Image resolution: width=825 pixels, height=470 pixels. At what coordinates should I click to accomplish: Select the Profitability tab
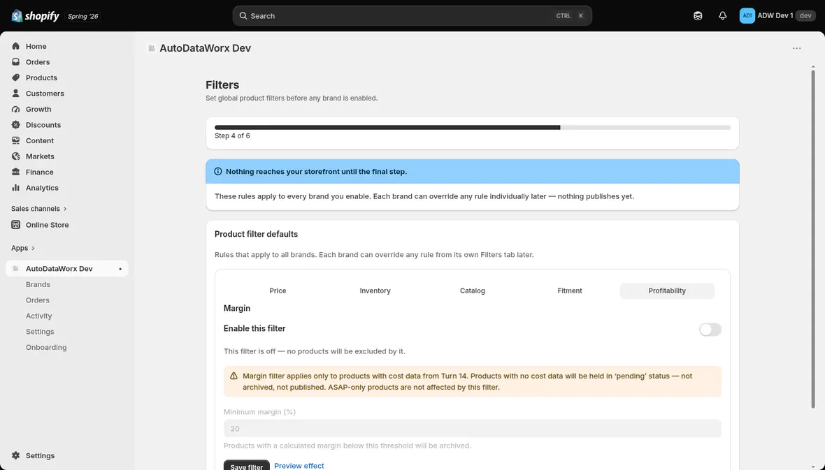pyautogui.click(x=667, y=291)
